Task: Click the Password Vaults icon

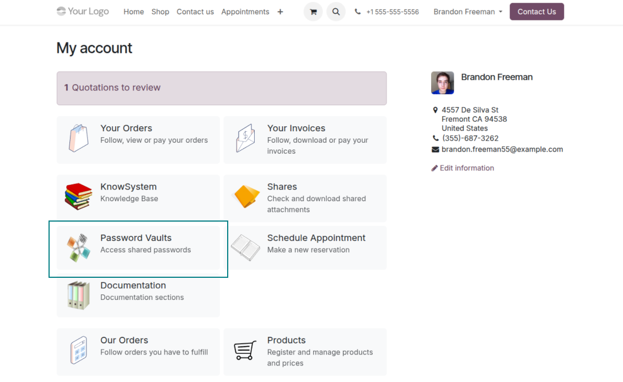Action: tap(78, 248)
